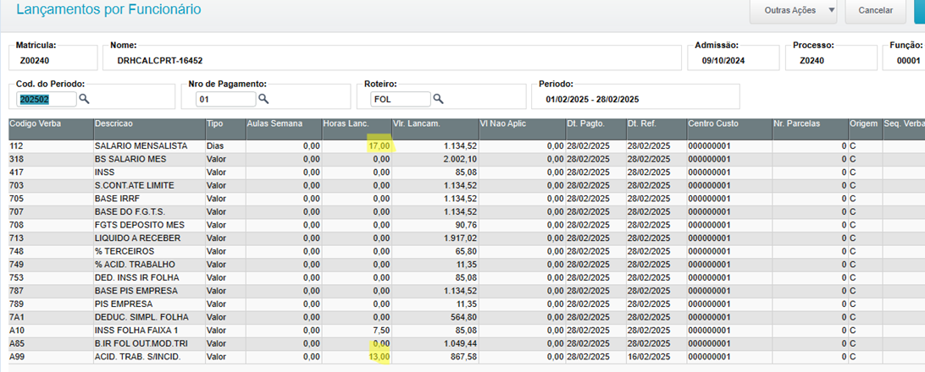Select the Roteiro FOL input field
The width and height of the screenshot is (925, 372).
click(400, 99)
